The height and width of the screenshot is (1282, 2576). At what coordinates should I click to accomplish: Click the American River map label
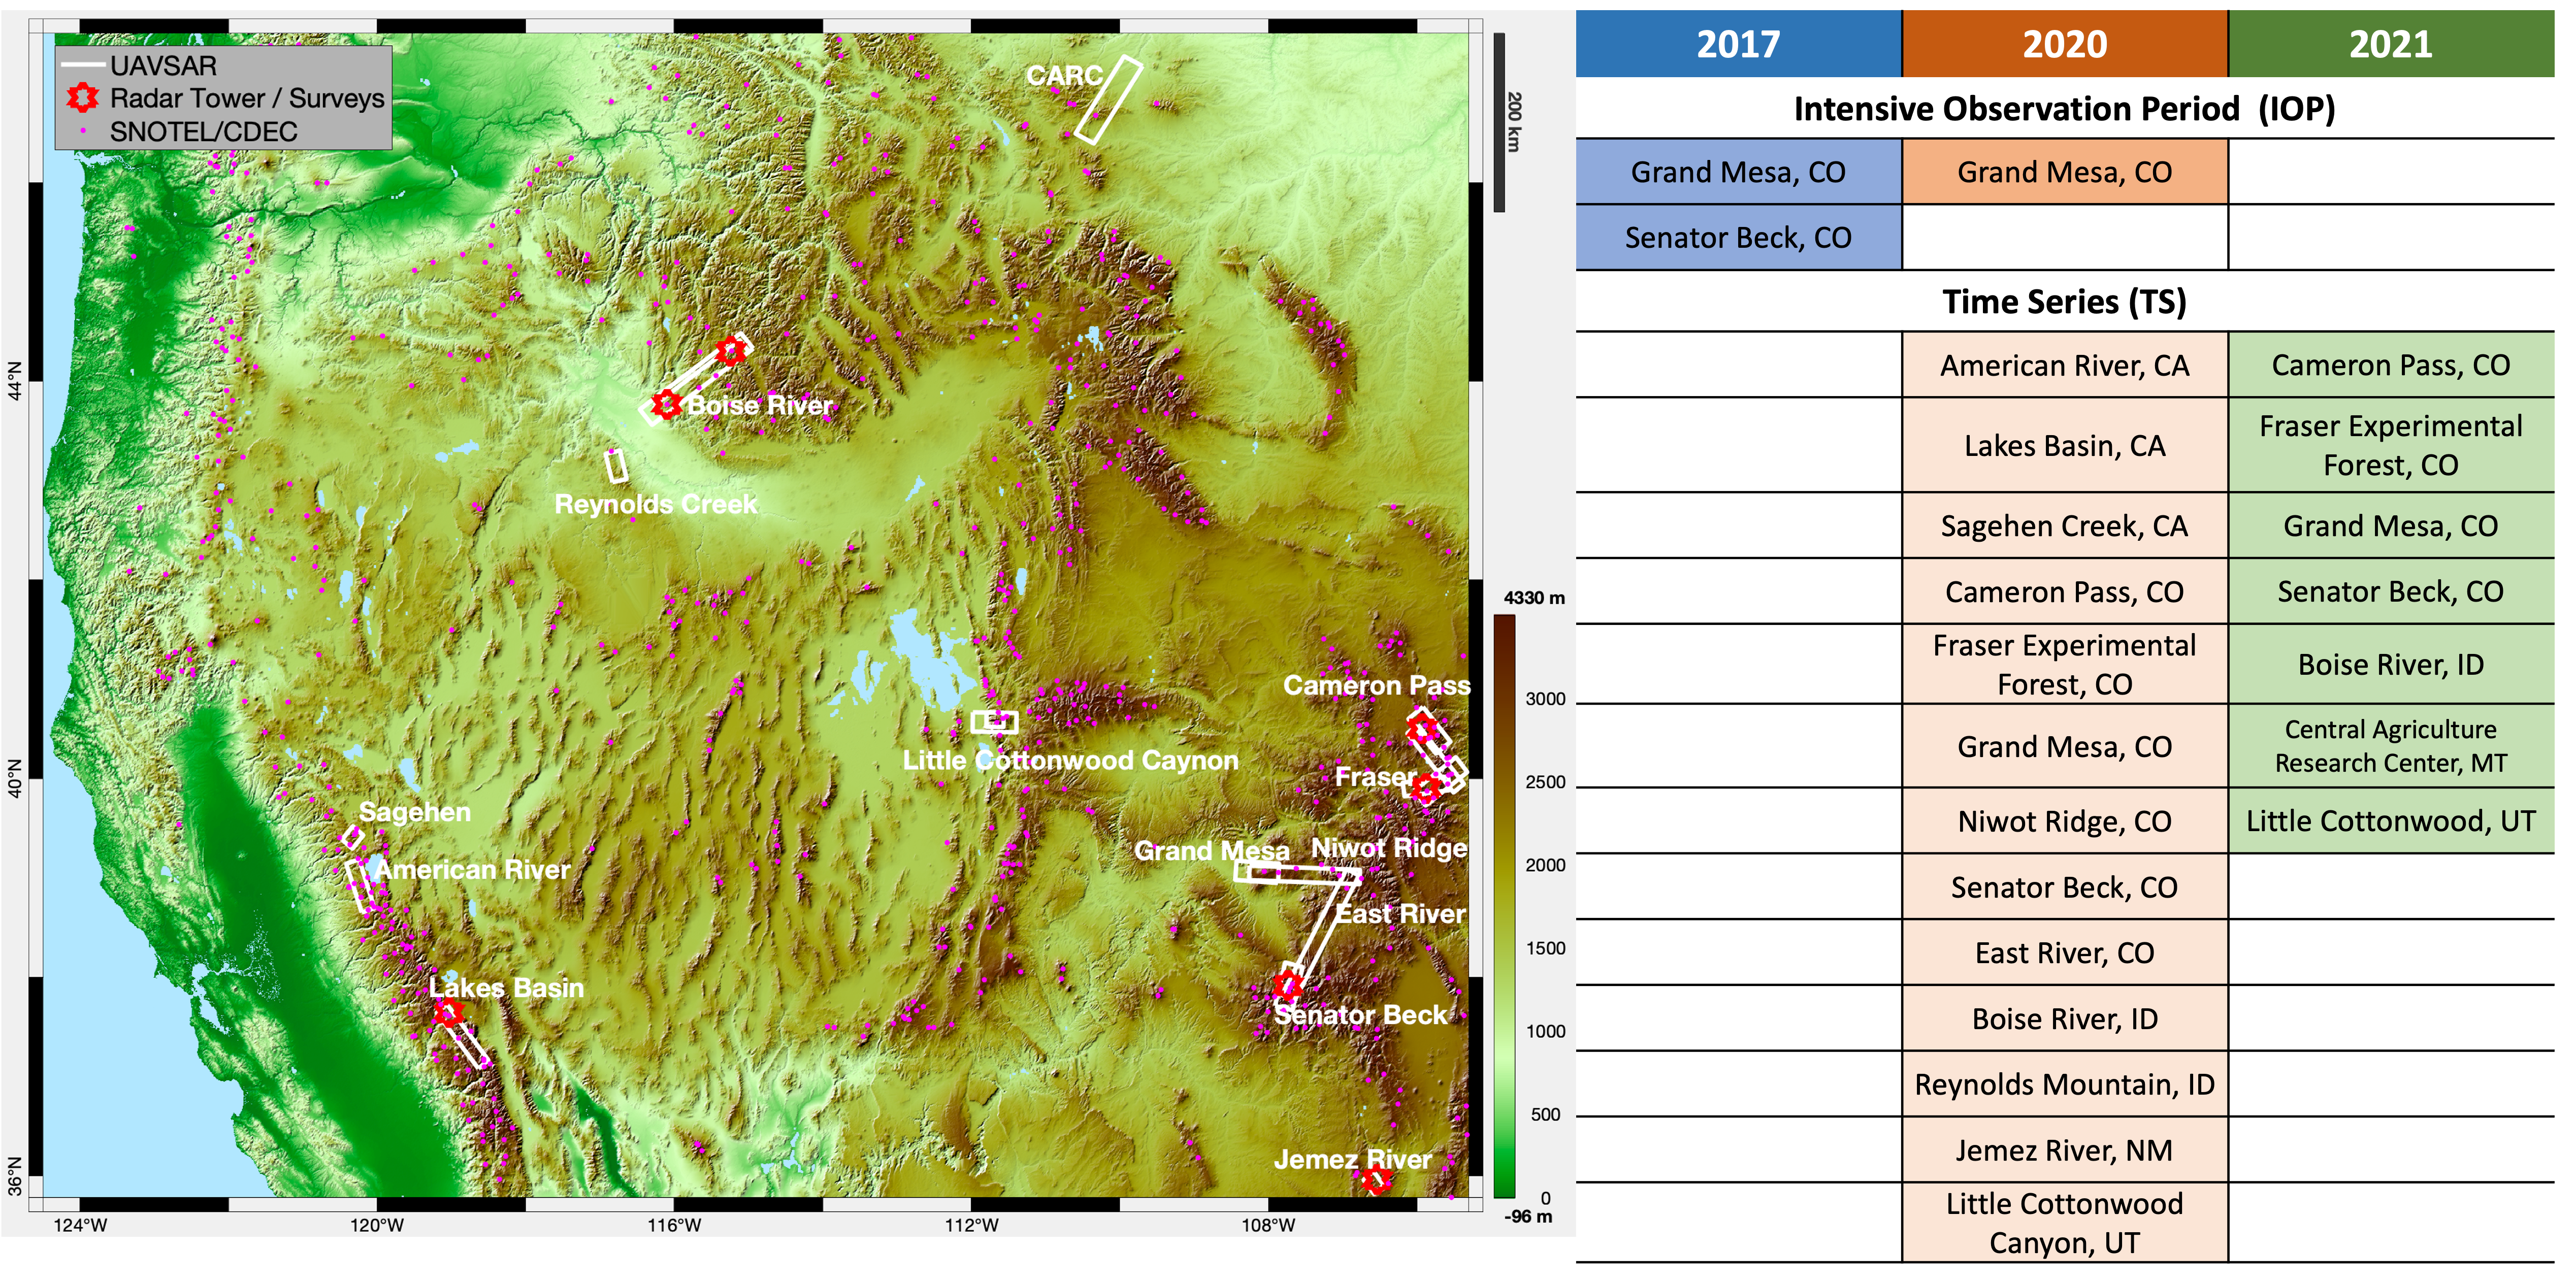tap(473, 870)
